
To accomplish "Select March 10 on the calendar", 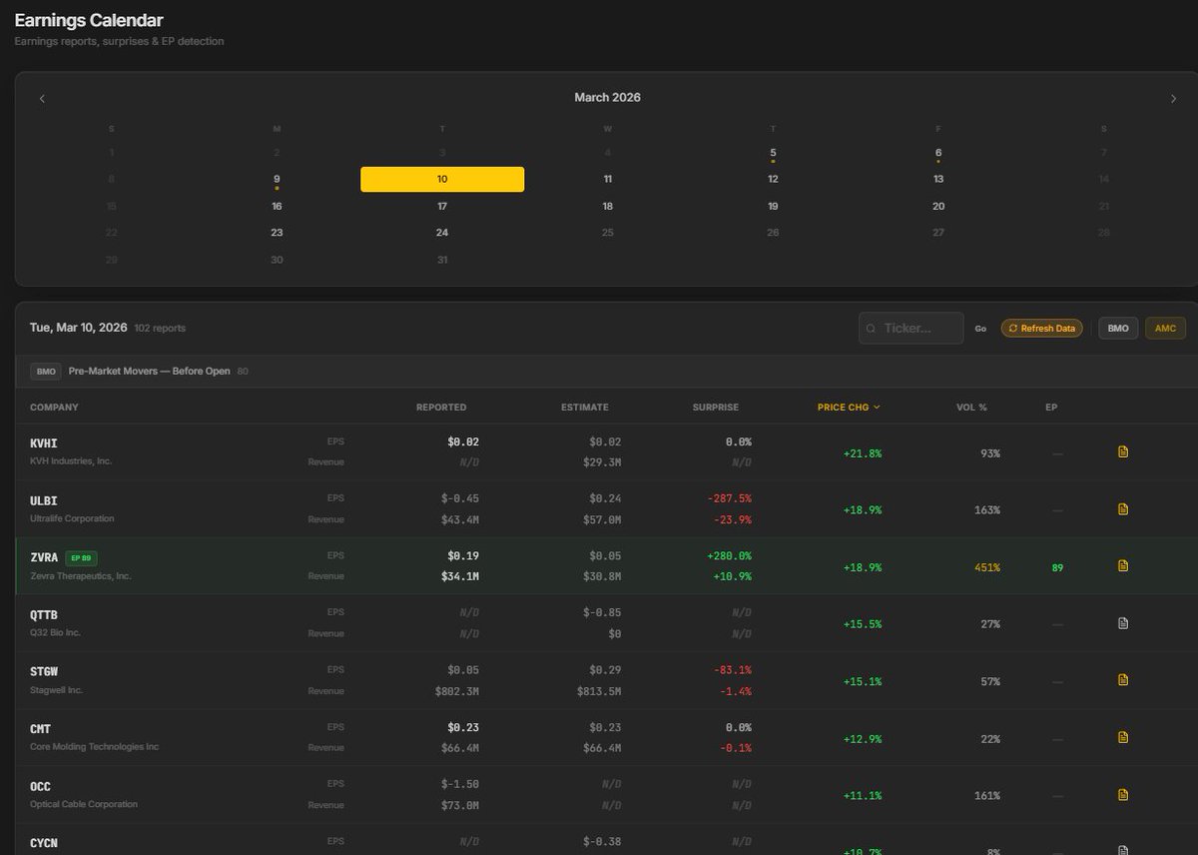I will click(442, 179).
